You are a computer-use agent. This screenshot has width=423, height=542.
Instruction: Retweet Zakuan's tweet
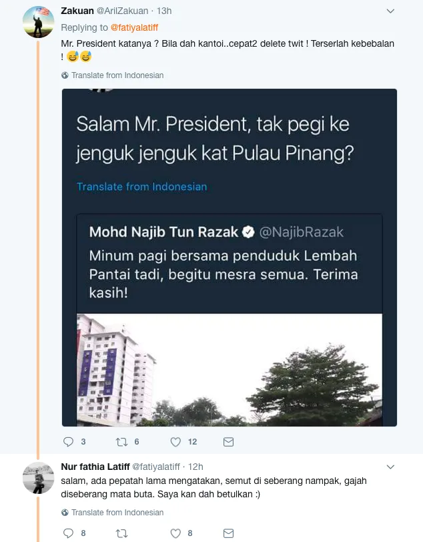point(121,442)
